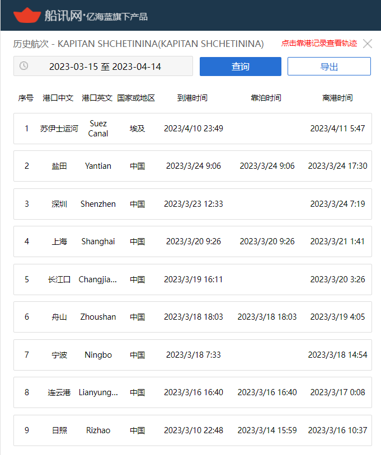Select the 上海 port record
The width and height of the screenshot is (381, 455).
click(192, 241)
